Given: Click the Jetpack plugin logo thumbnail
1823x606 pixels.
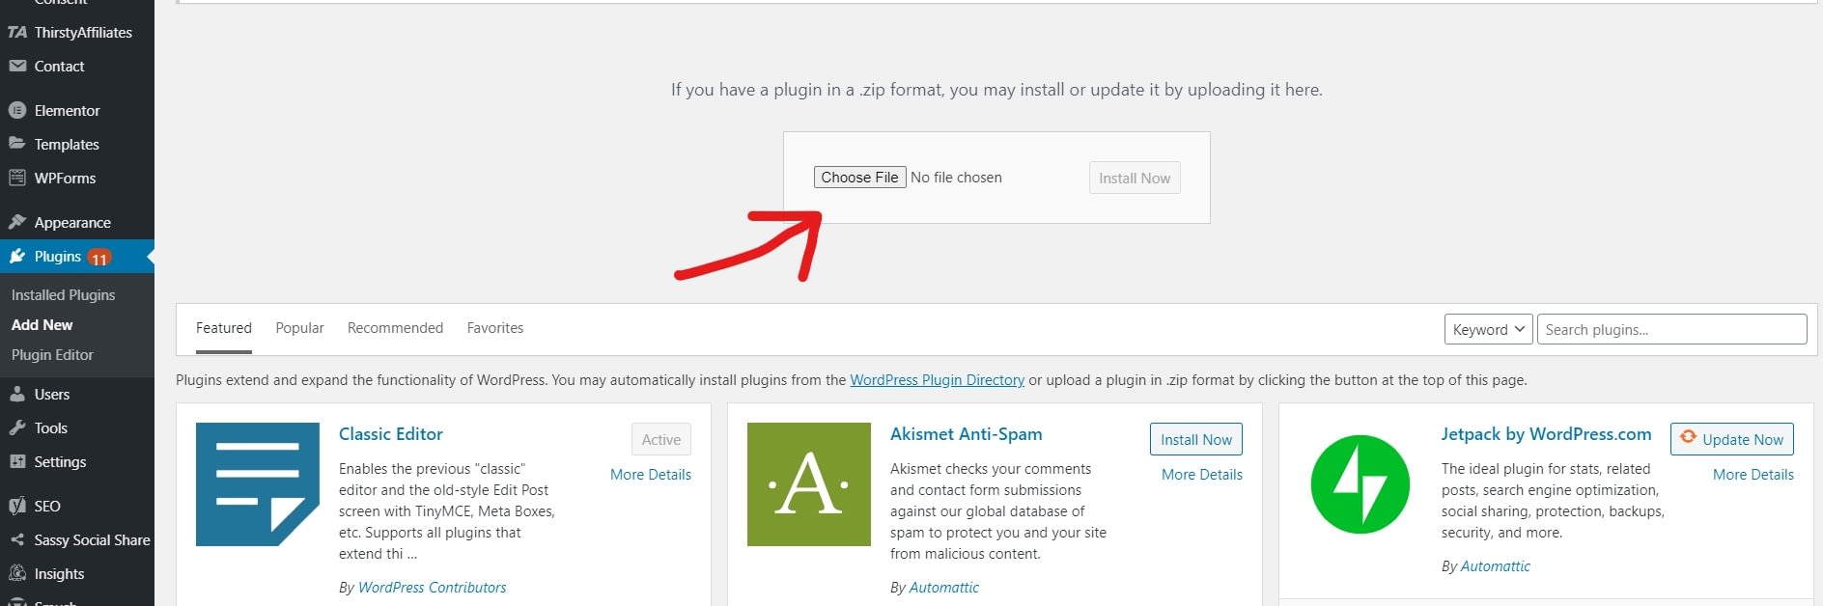Looking at the screenshot, I should [x=1360, y=484].
